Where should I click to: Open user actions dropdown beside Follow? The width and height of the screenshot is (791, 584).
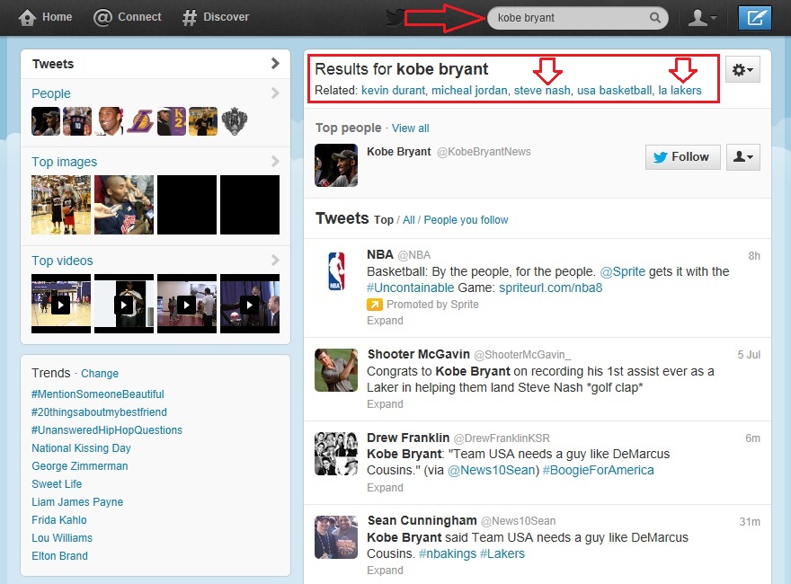[743, 156]
